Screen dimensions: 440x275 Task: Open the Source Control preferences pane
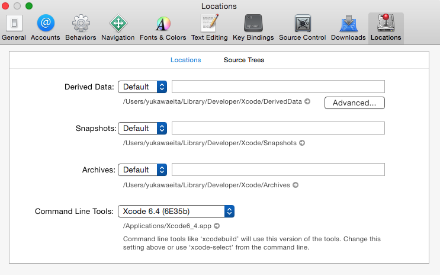(302, 28)
